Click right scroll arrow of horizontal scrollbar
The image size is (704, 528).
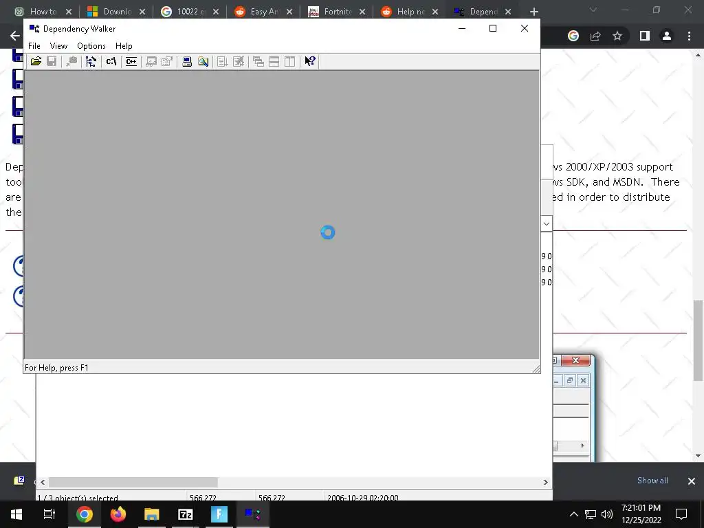(545, 482)
